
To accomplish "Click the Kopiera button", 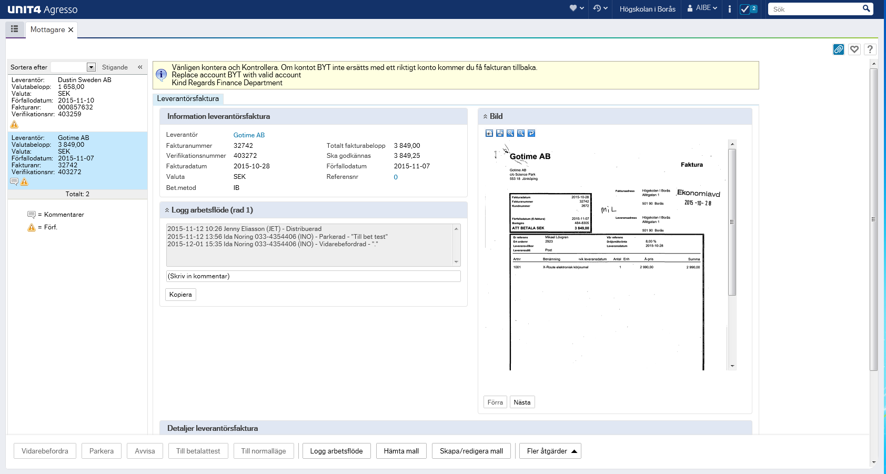I will 180,295.
